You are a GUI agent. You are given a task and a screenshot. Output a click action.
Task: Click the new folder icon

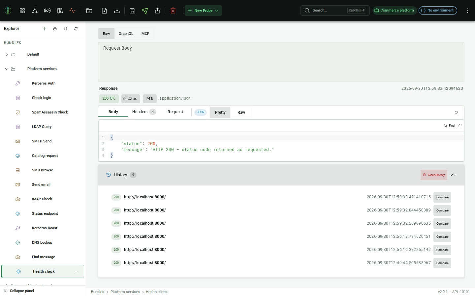click(89, 11)
